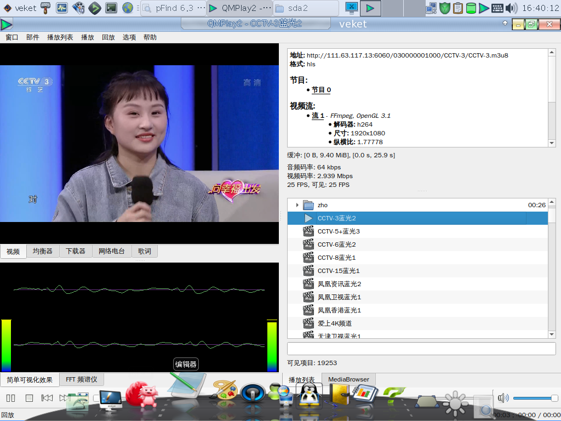
Task: Open the system monitor icon in top panel
Action: 62,8
